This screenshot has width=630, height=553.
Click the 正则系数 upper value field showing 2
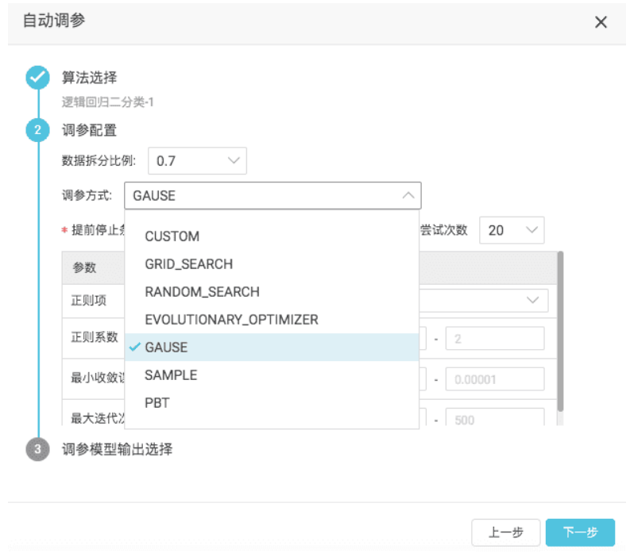pos(495,339)
